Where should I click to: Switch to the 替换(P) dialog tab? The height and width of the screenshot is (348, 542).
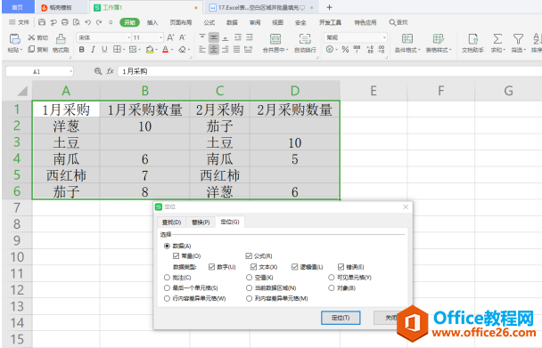click(201, 222)
